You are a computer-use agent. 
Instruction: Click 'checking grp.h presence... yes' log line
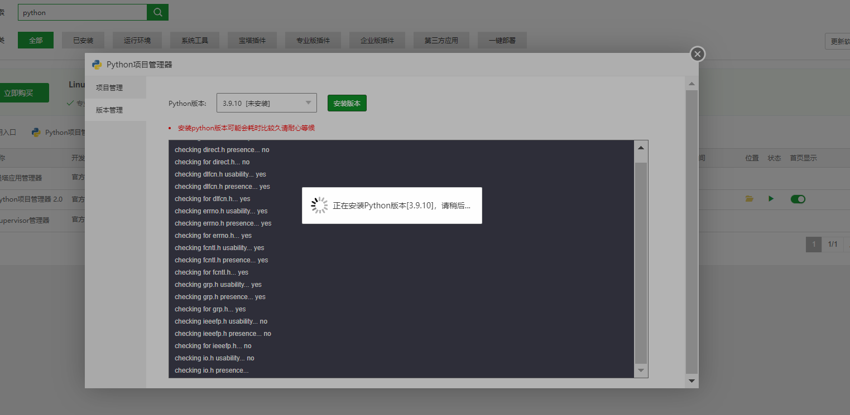click(220, 297)
